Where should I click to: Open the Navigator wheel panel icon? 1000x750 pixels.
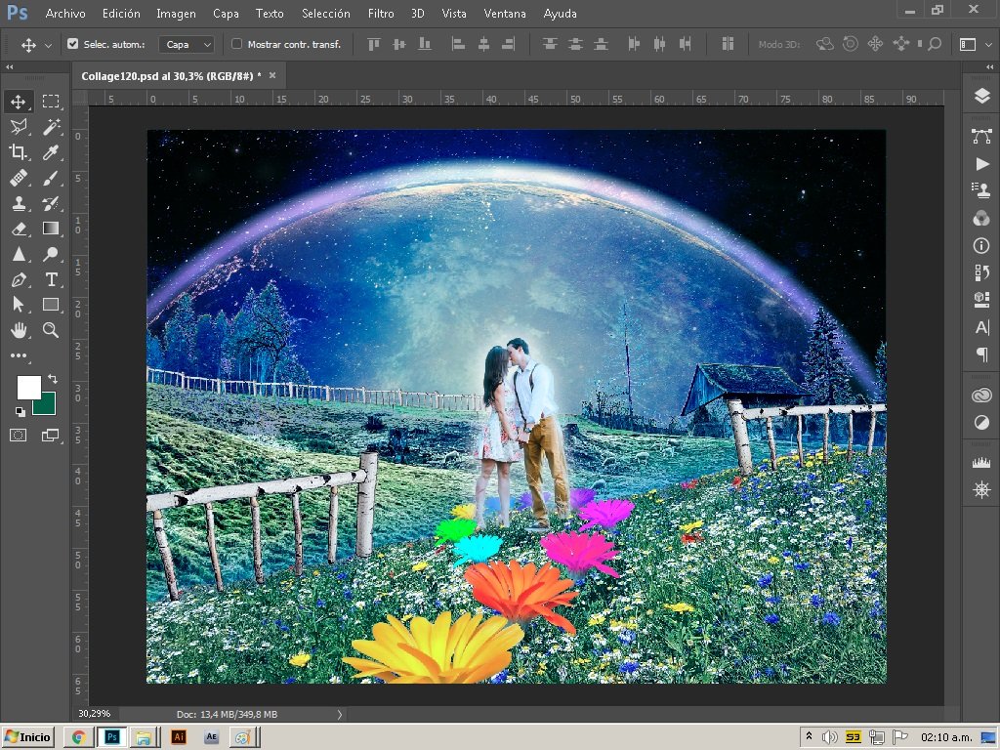click(x=981, y=490)
